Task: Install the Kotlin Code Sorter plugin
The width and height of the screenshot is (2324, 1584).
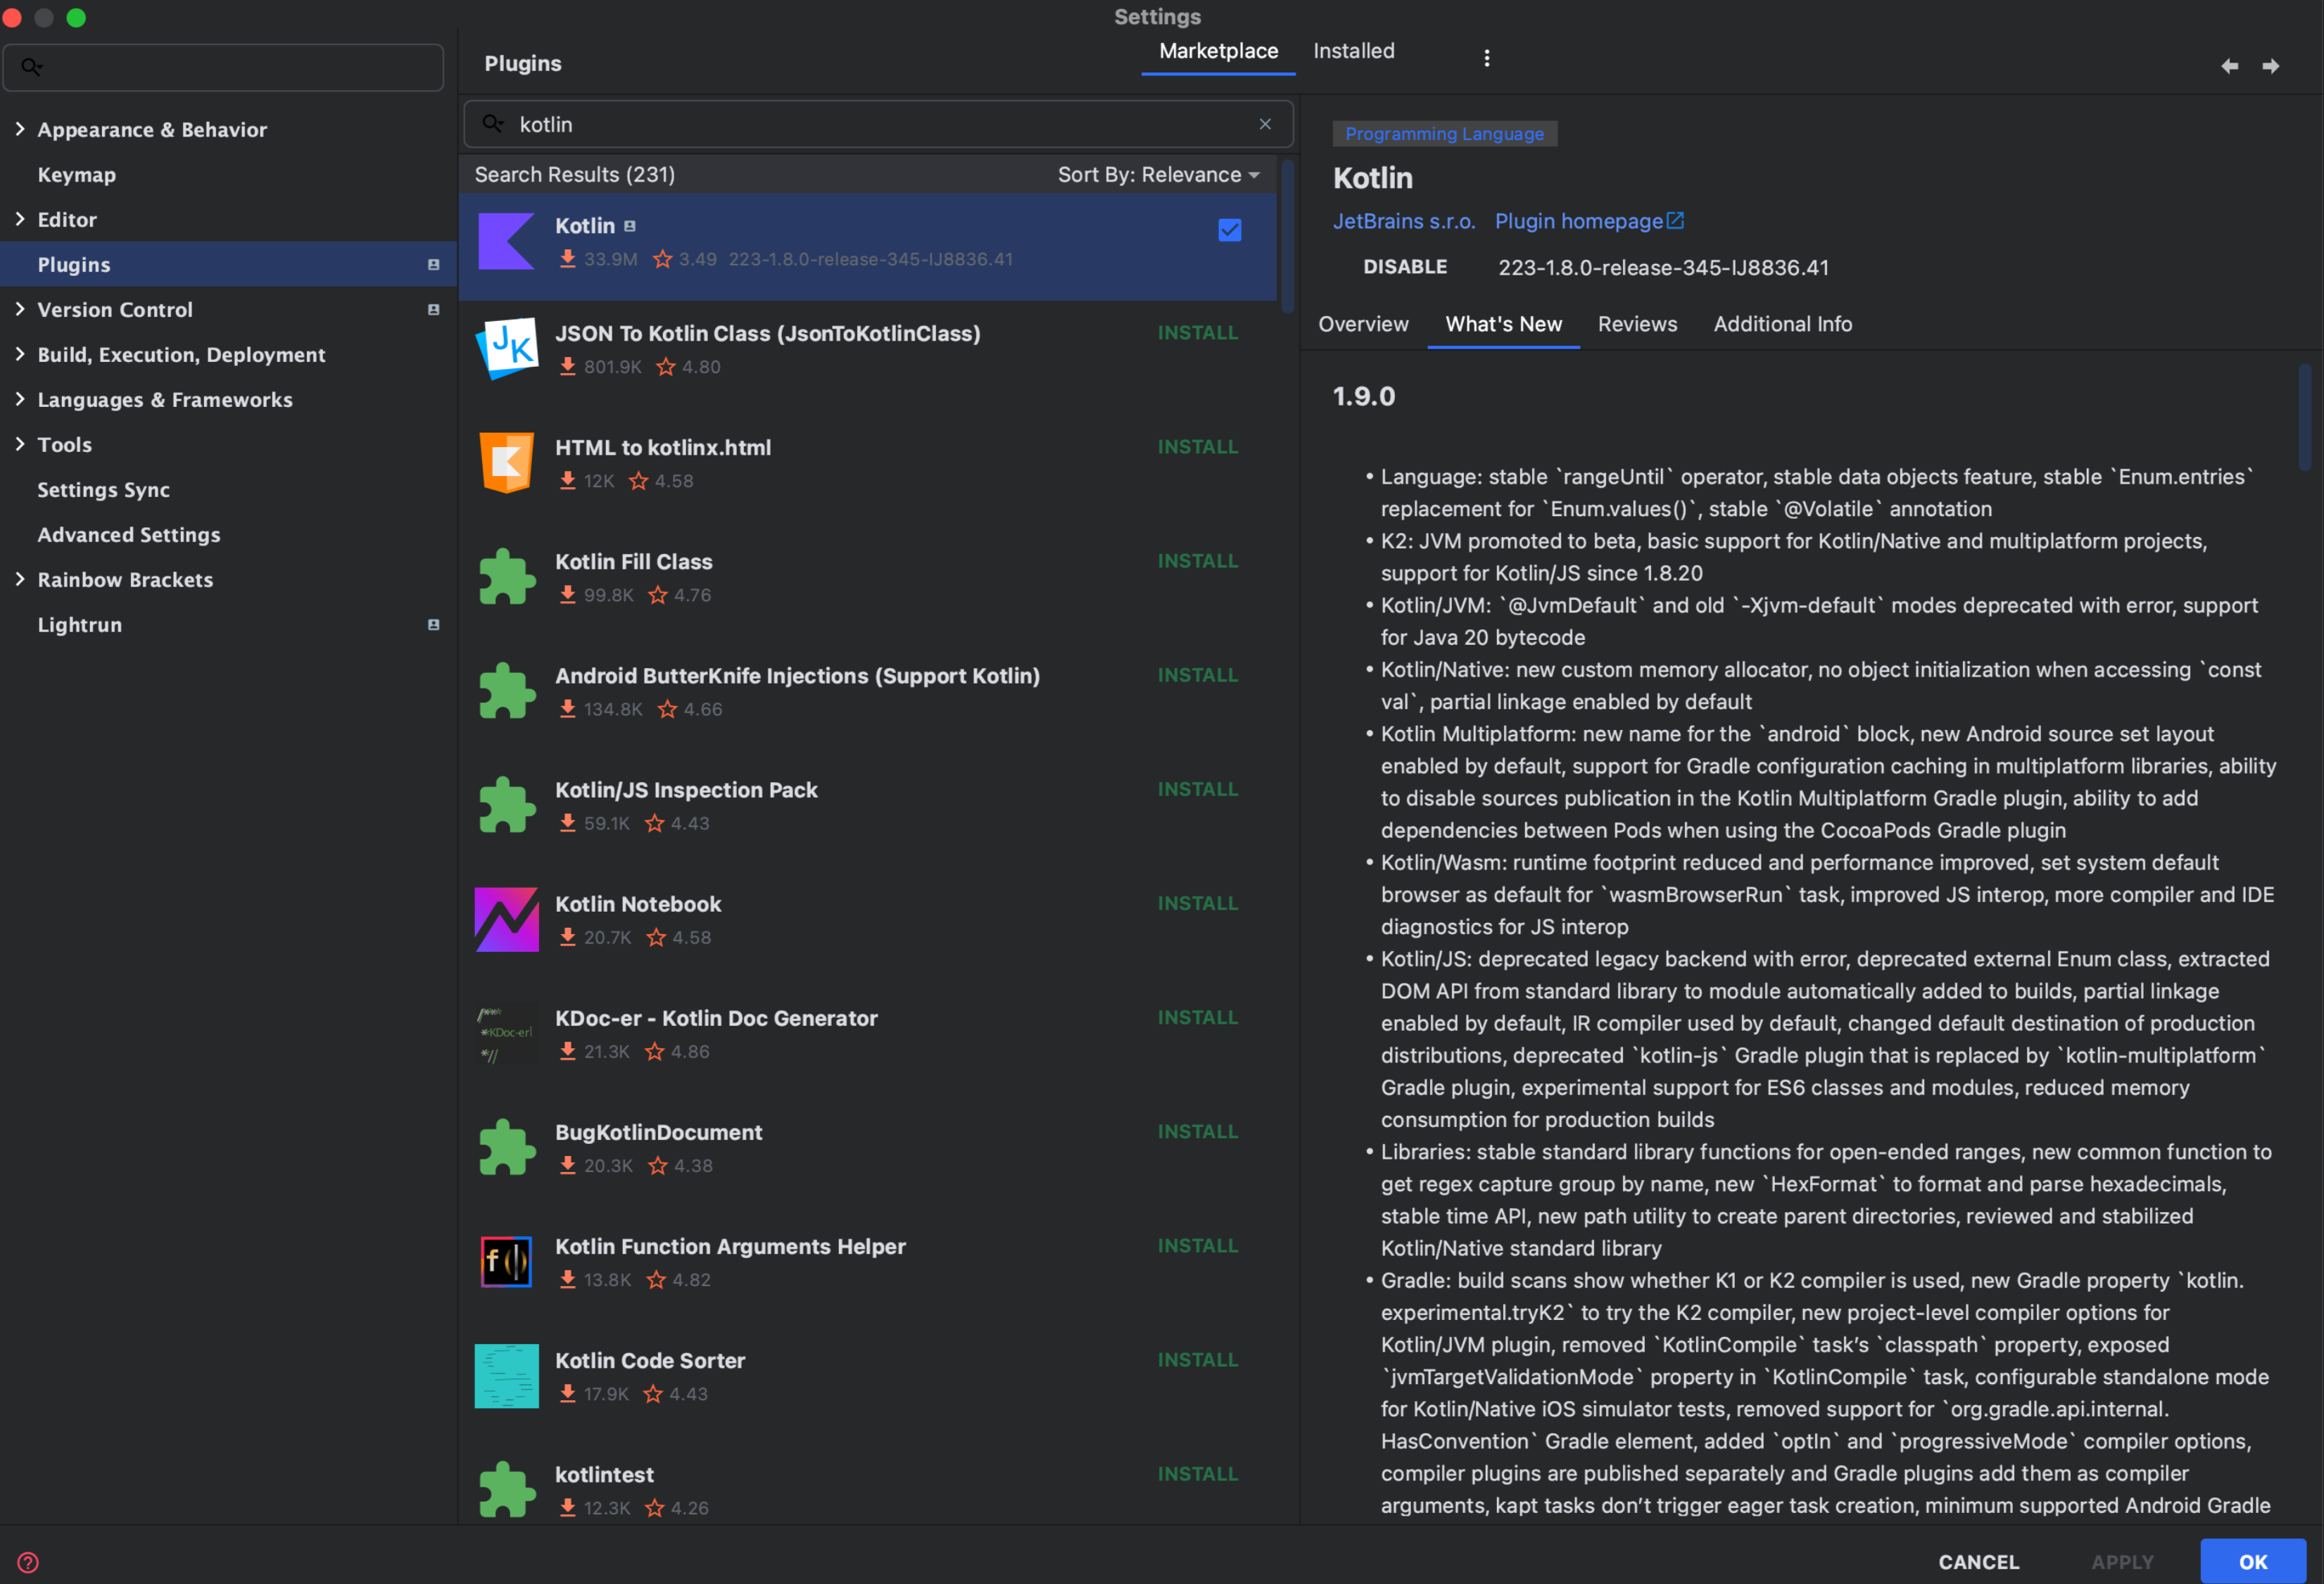Action: (x=1197, y=1360)
